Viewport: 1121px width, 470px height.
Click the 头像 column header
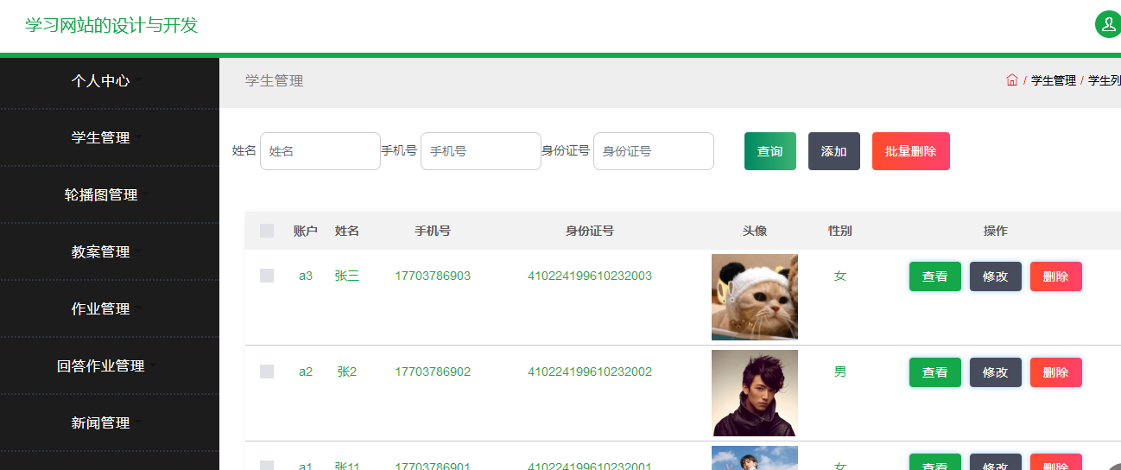pos(755,231)
